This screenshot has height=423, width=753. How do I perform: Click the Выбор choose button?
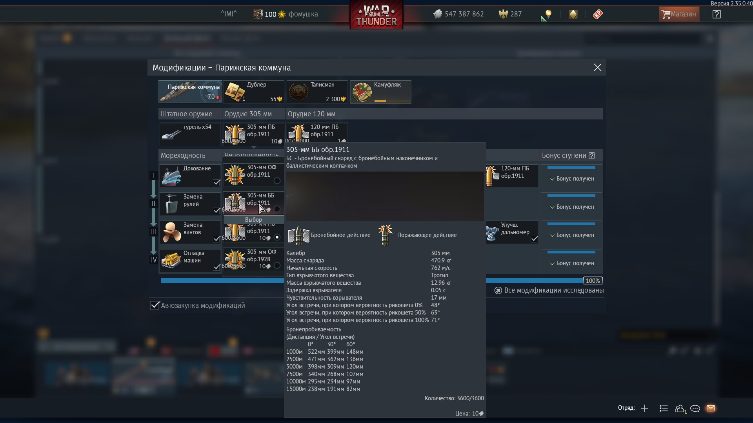253,220
